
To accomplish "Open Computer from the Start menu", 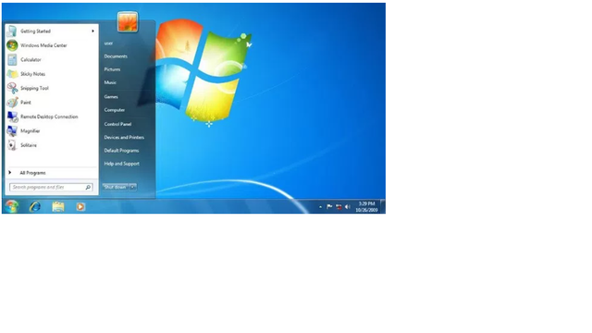I will tap(115, 110).
